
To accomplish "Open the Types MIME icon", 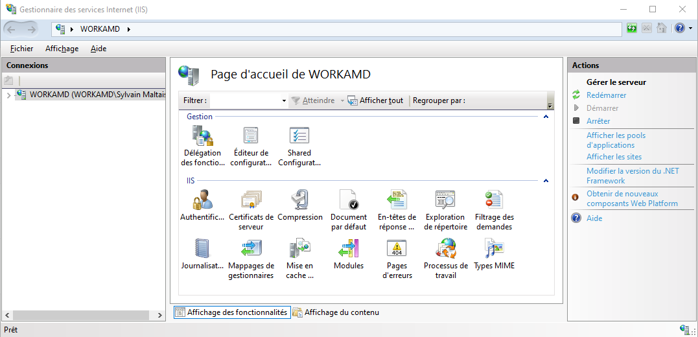I will (x=494, y=249).
